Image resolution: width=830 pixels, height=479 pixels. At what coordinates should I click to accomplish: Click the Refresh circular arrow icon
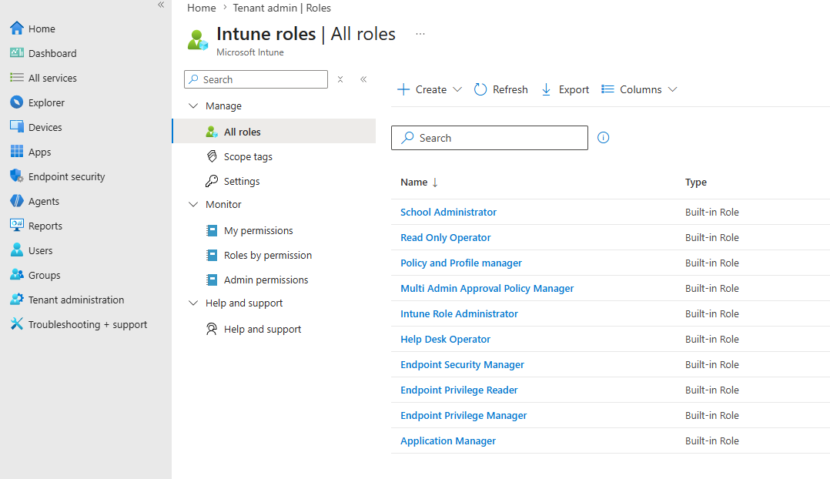pos(480,89)
